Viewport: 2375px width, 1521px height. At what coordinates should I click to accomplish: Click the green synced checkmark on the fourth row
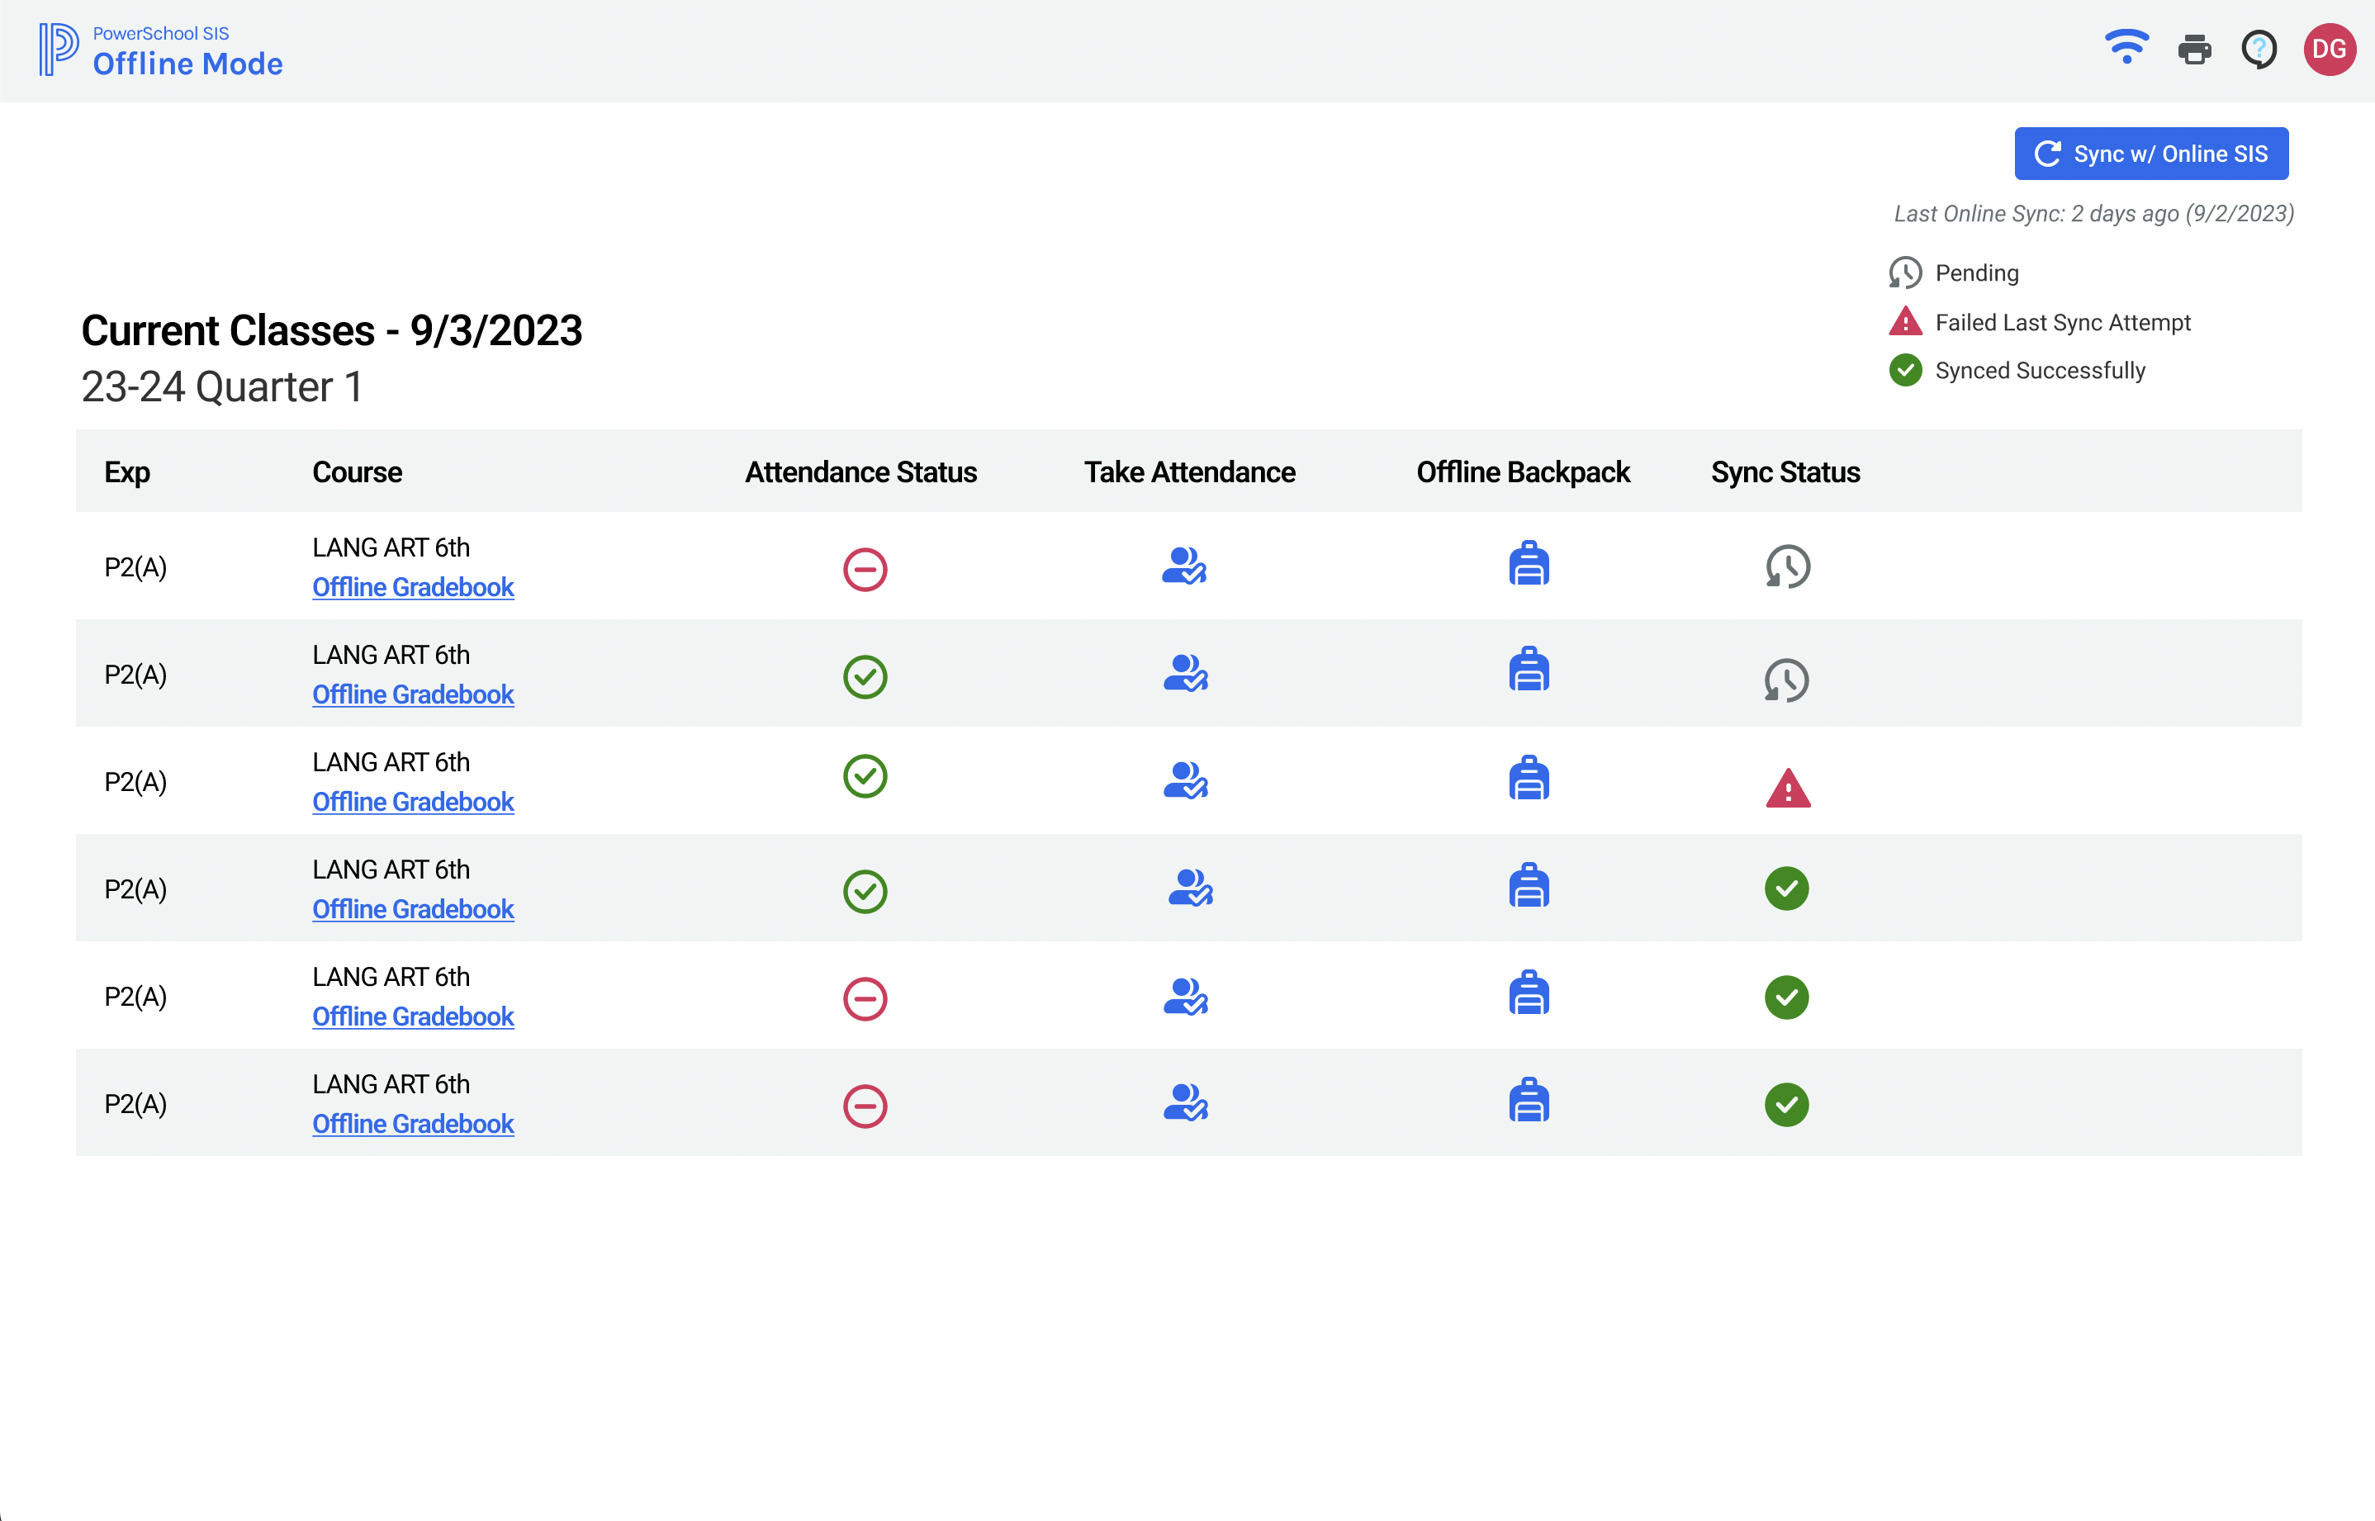point(1785,890)
